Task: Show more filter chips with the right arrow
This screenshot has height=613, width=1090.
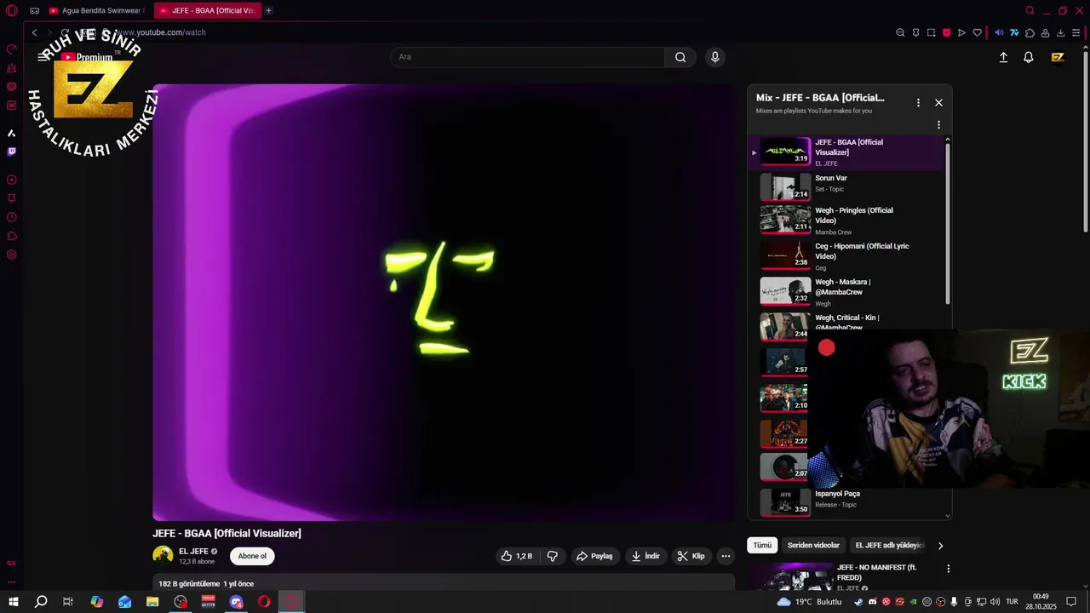Action: pos(940,545)
